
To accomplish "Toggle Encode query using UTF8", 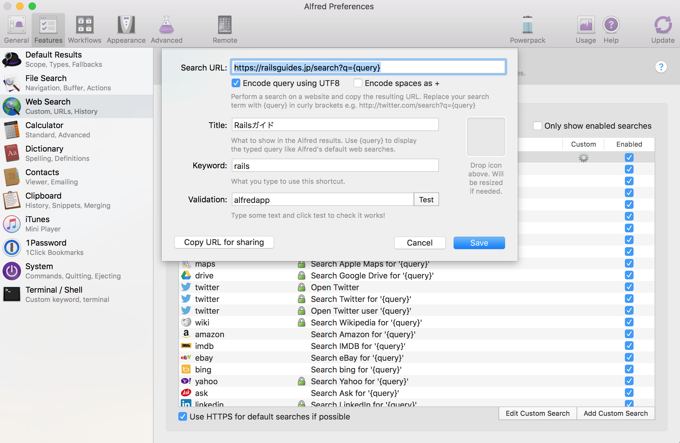I will point(236,83).
